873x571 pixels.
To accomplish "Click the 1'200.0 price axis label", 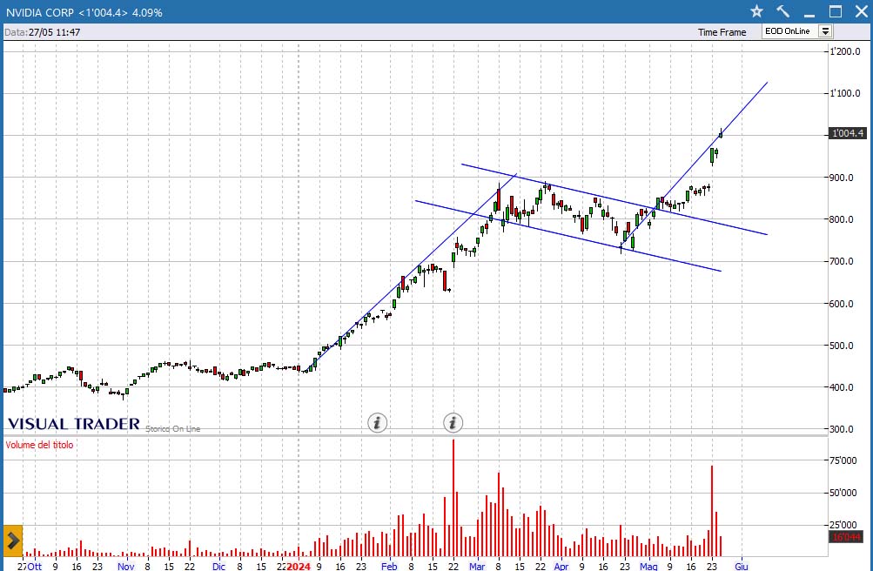I will 845,51.
